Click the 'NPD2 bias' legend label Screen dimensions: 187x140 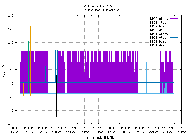click(158, 26)
